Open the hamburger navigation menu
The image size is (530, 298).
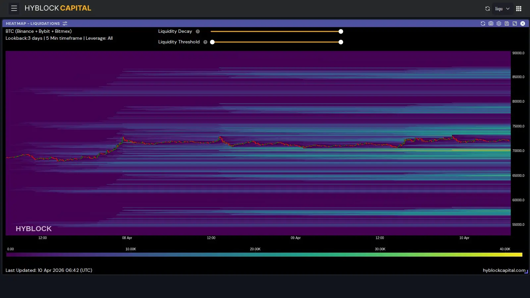14,8
